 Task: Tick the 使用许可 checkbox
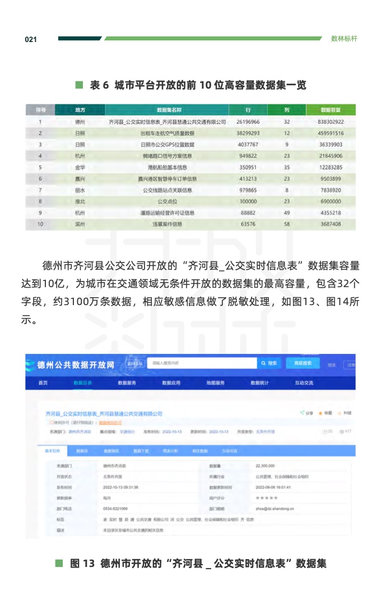tap(52, 422)
